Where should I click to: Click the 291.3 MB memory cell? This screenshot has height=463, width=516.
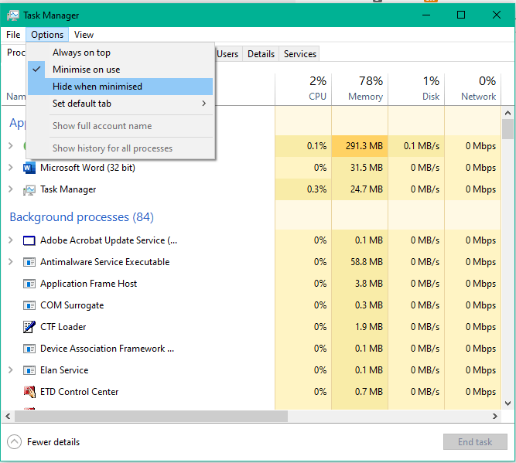tap(360, 146)
